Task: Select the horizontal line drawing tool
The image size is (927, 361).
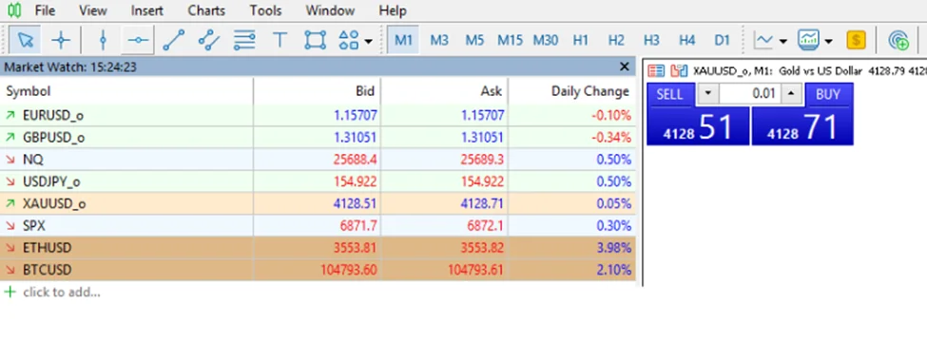Action: (x=139, y=40)
